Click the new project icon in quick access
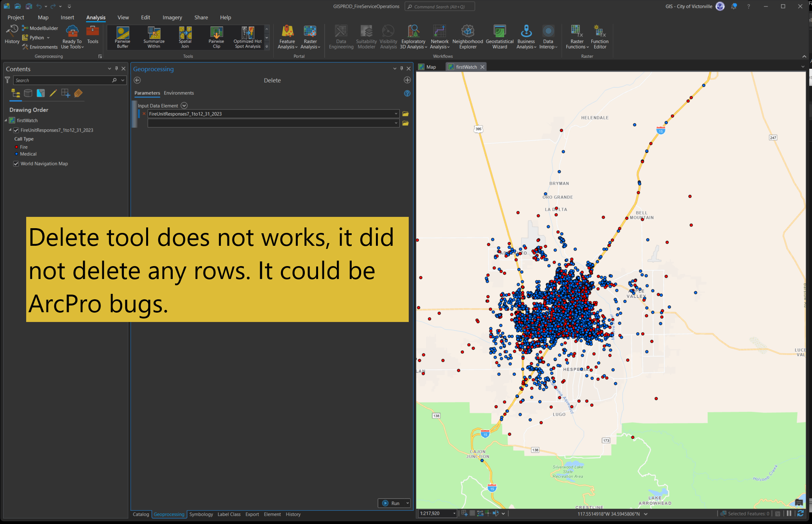The image size is (812, 524). [x=7, y=6]
